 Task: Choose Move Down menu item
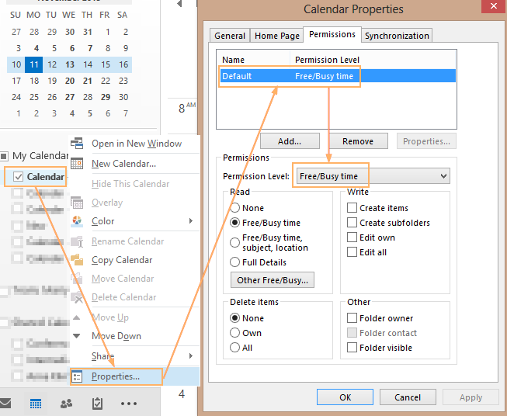coord(135,336)
